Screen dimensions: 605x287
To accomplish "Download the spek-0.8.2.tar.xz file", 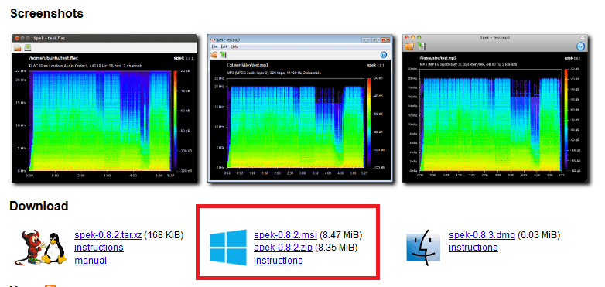I will [108, 234].
